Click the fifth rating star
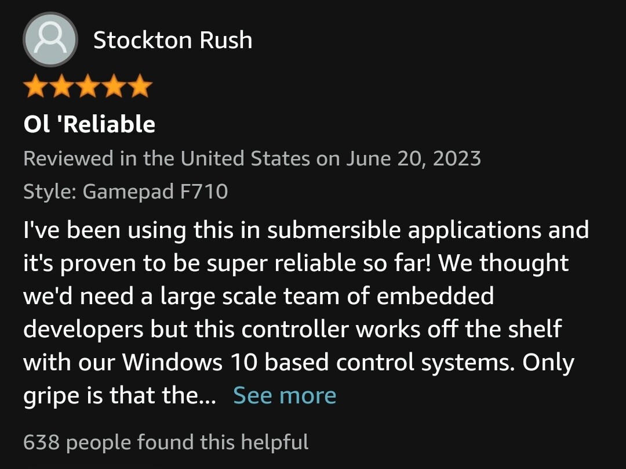Image resolution: width=626 pixels, height=469 pixels. [x=139, y=88]
